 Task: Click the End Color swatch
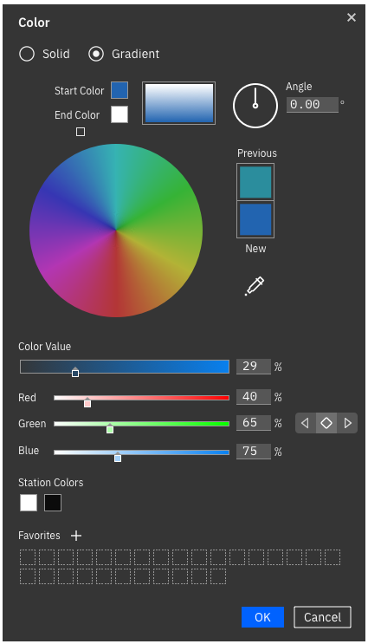pyautogui.click(x=119, y=114)
